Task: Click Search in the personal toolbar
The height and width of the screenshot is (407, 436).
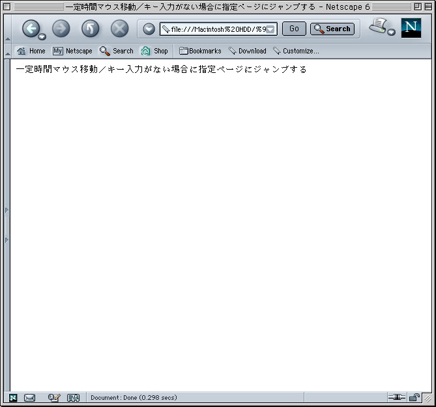Action: click(117, 51)
